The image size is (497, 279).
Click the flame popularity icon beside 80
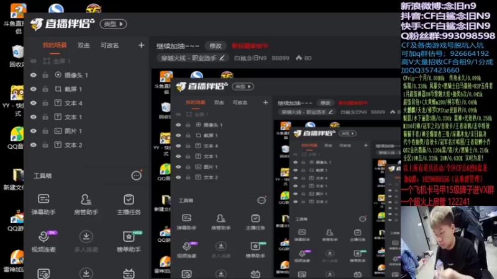[x=299, y=58]
